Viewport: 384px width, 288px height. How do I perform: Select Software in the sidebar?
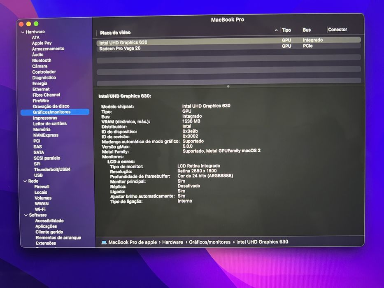(x=38, y=215)
